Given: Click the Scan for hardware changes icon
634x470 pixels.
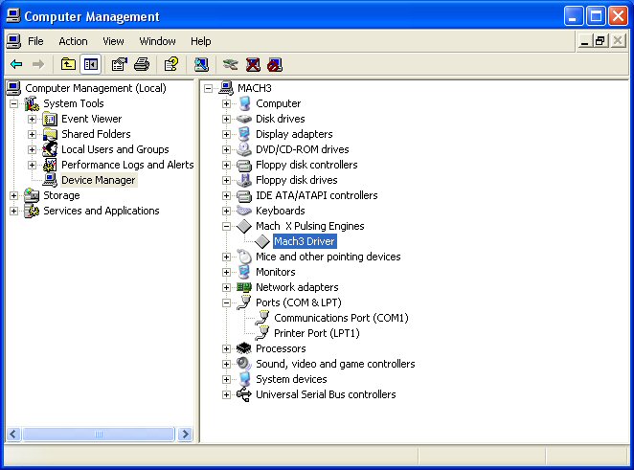Looking at the screenshot, I should coord(201,64).
